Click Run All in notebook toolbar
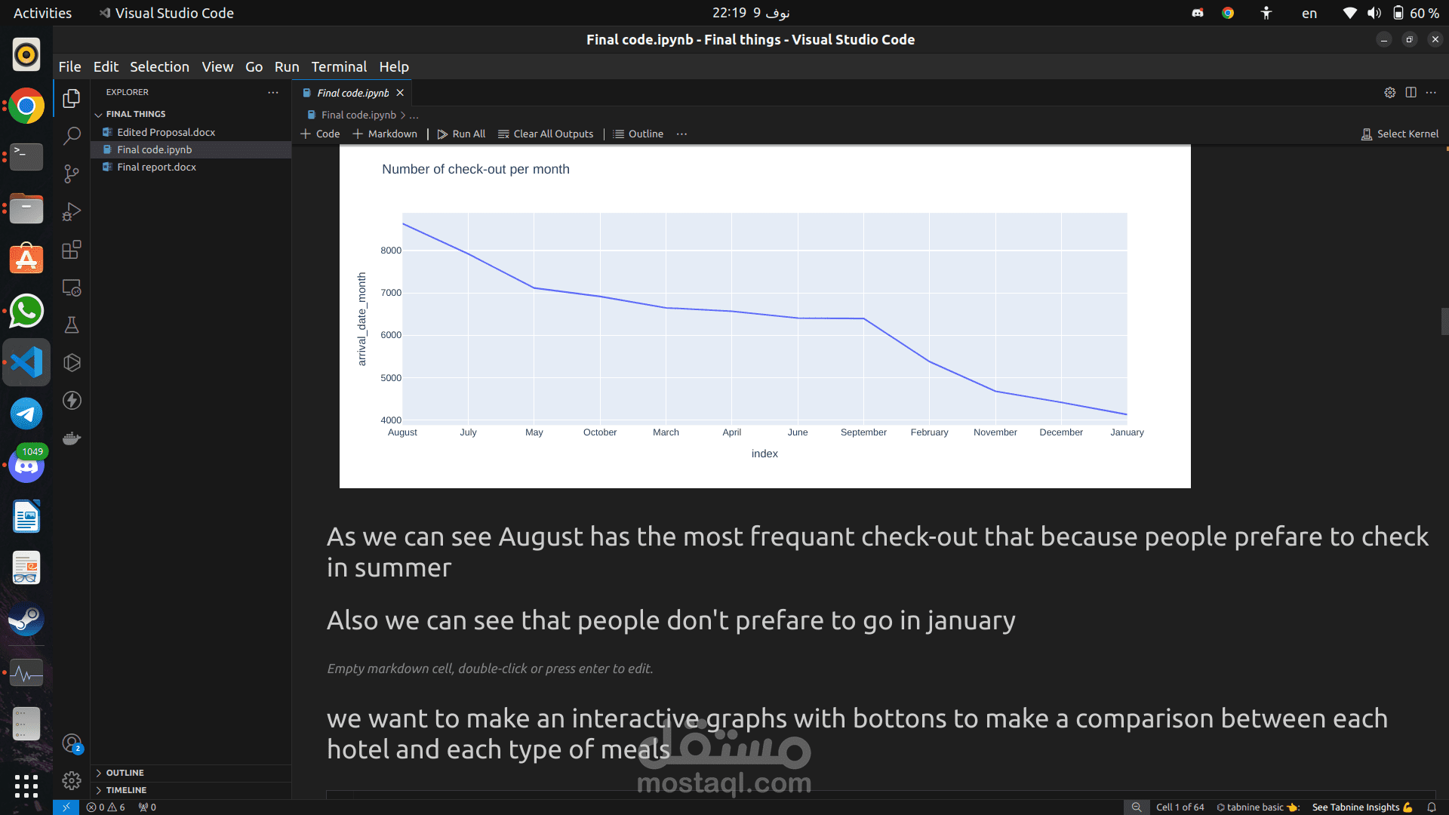Viewport: 1449px width, 815px height. (461, 134)
